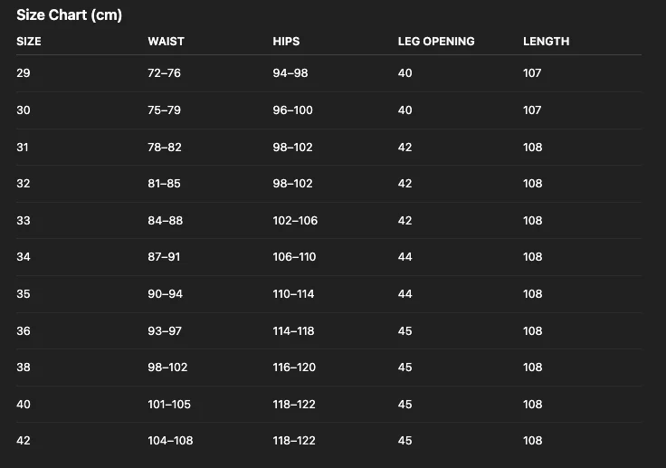Click hips measurement 102–106
Screen dimensions: 666x468
(x=295, y=220)
